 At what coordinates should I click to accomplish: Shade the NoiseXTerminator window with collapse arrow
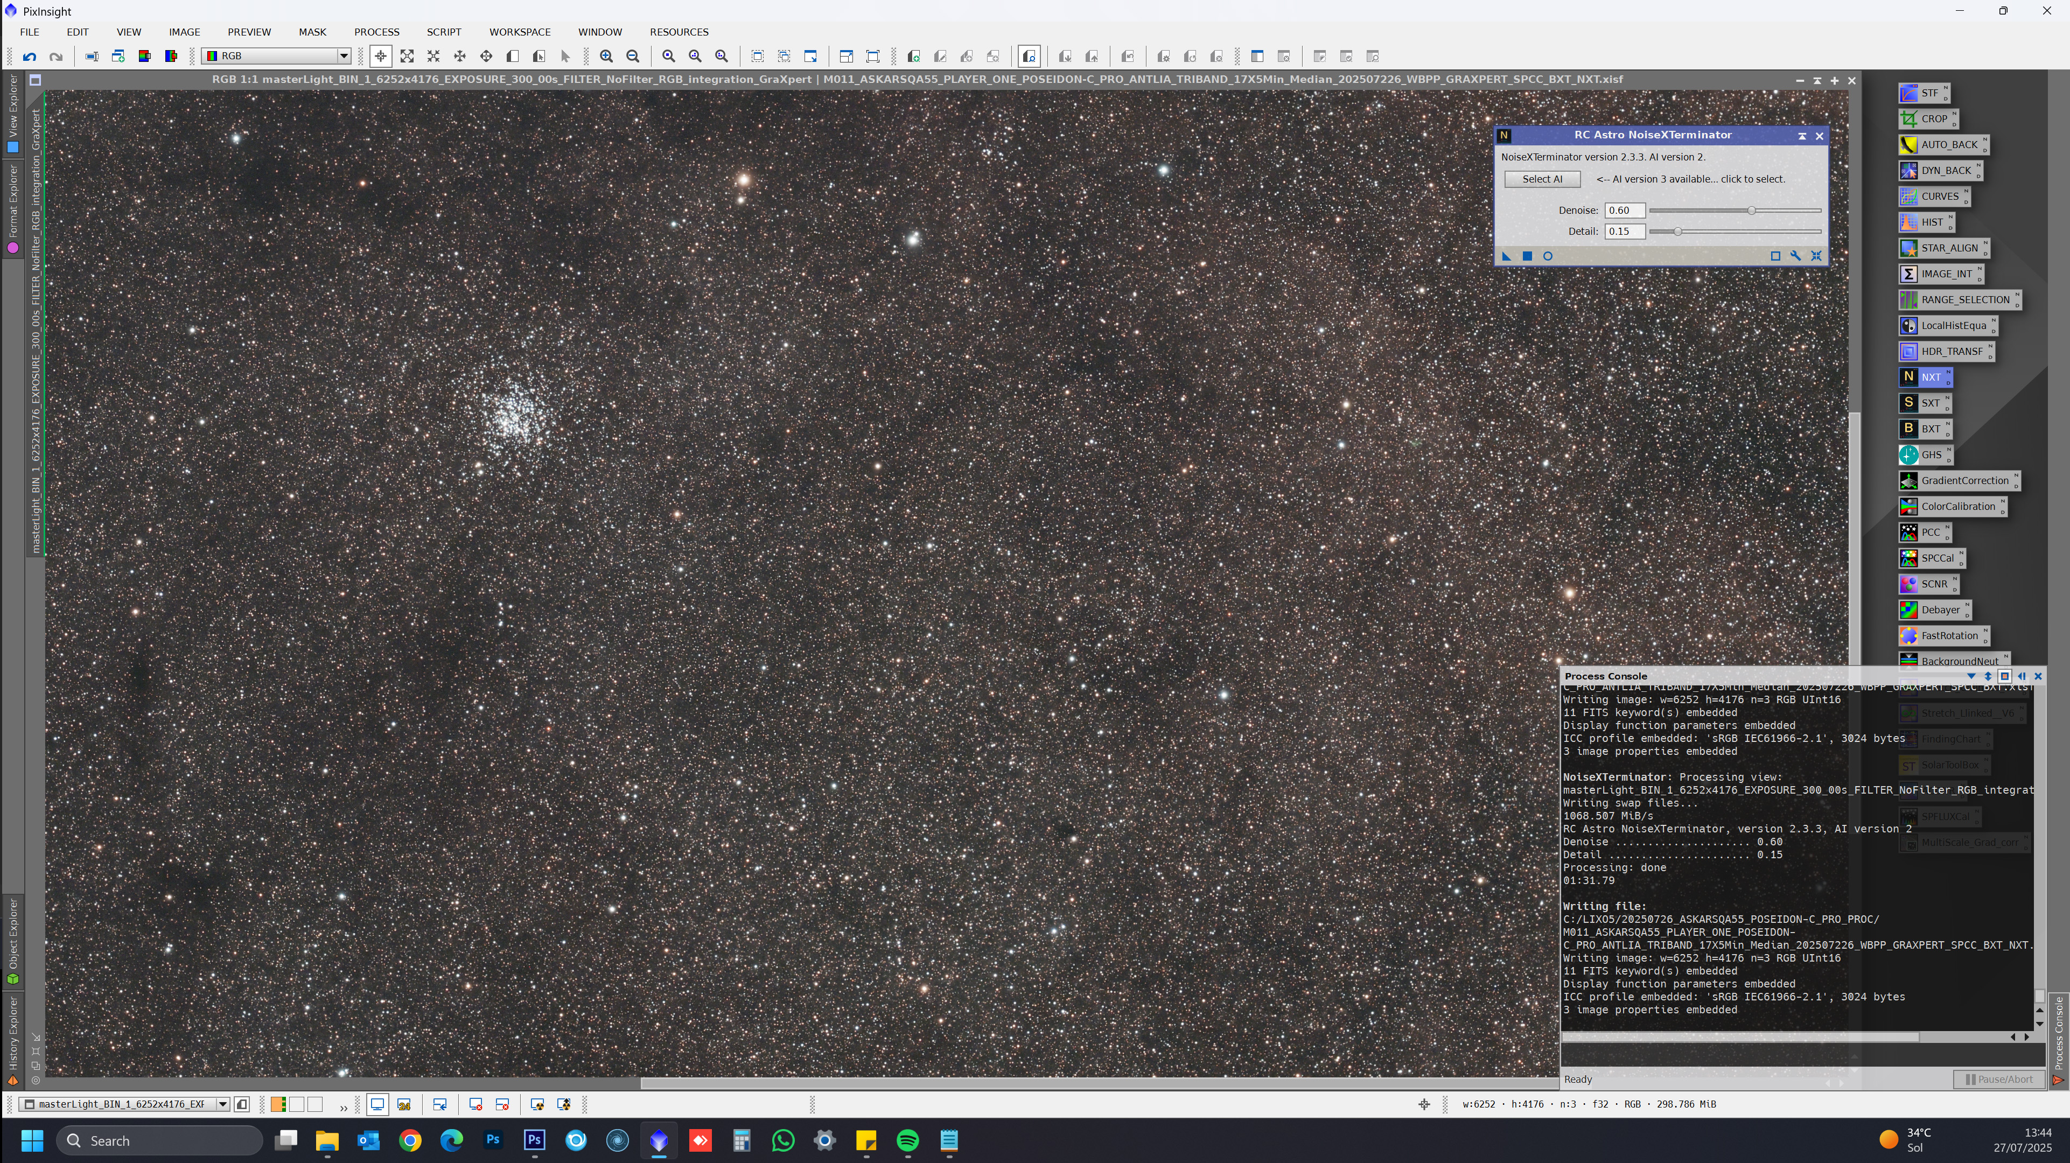click(x=1802, y=136)
